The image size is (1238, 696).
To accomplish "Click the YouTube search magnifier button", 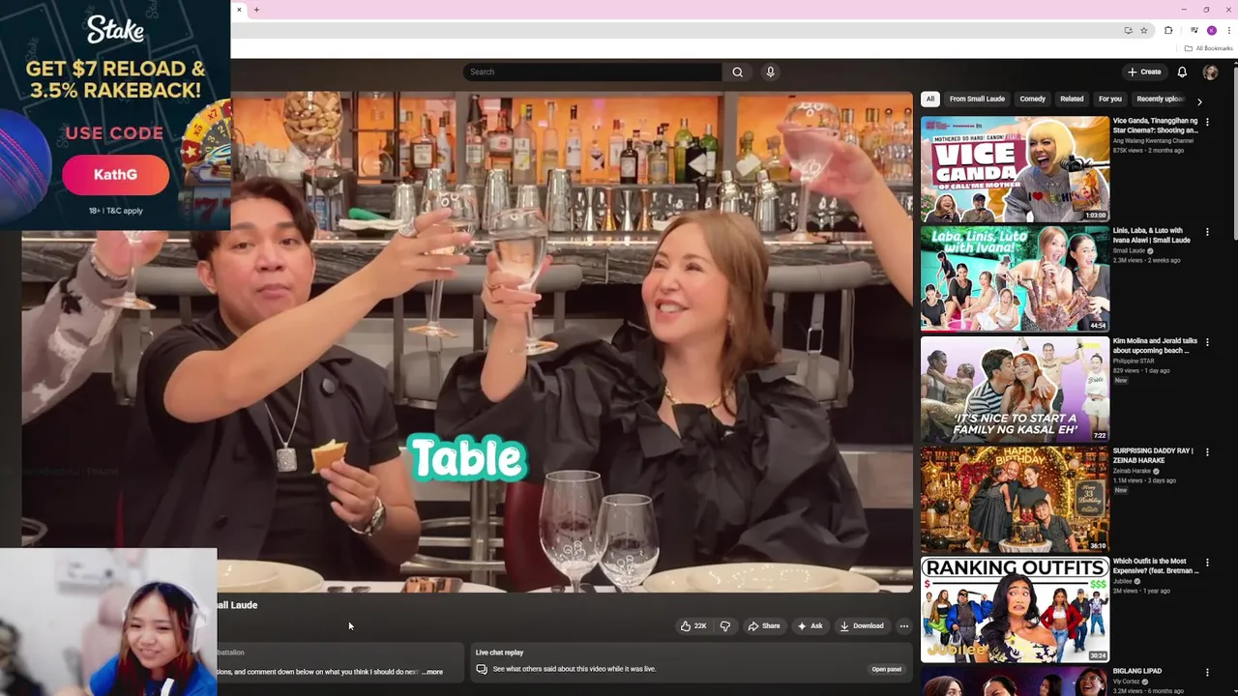I will point(737,72).
